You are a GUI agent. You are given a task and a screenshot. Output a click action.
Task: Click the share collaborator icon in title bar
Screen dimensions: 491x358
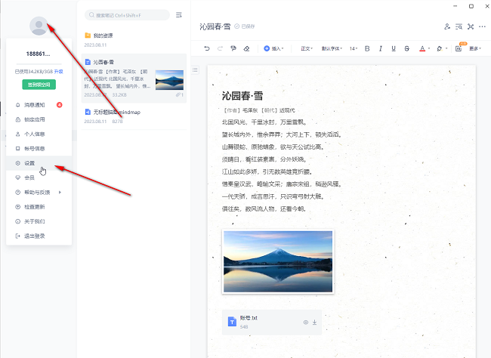pos(447,26)
